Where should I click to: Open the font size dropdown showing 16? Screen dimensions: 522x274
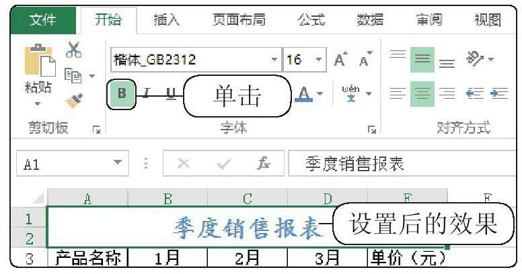318,60
